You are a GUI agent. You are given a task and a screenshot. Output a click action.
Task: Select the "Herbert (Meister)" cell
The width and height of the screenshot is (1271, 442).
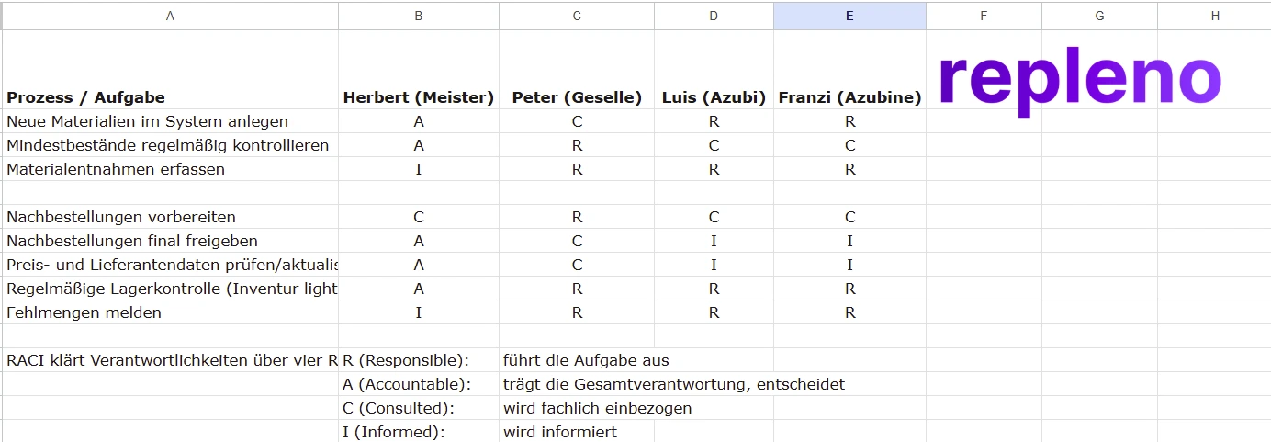coord(419,97)
